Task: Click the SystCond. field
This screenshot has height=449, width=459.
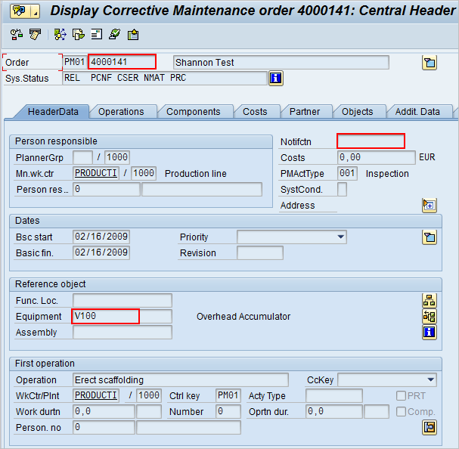Action: [343, 189]
